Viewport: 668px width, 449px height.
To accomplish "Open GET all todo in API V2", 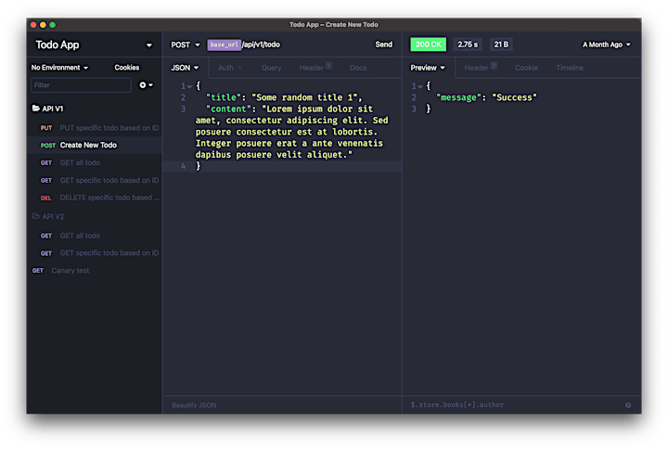I will [x=95, y=236].
